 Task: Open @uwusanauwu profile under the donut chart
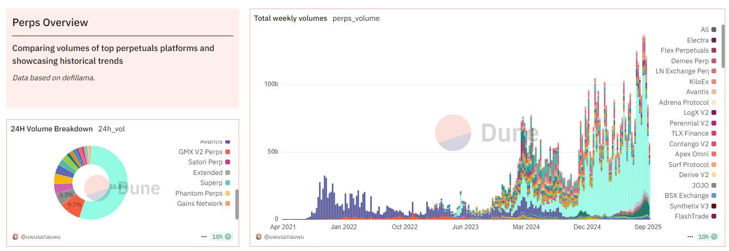click(40, 237)
